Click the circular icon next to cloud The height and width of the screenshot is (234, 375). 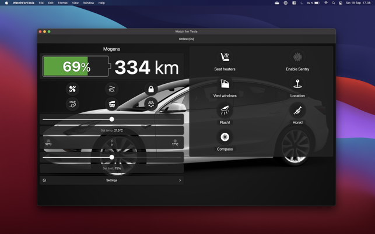tap(286, 3)
